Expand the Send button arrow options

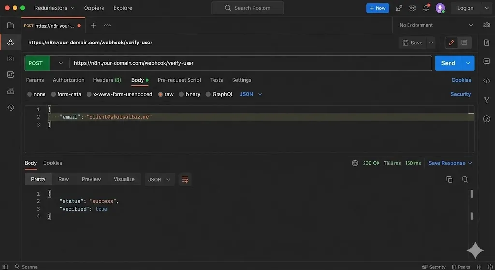pyautogui.click(x=468, y=63)
